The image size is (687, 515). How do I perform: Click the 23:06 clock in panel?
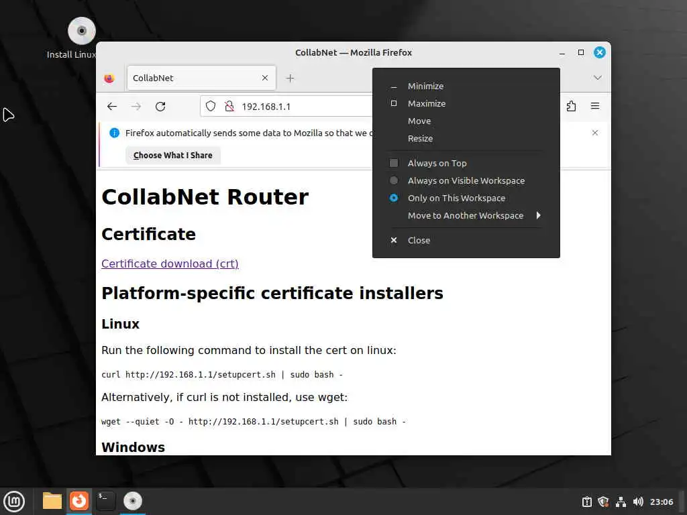pos(661,502)
